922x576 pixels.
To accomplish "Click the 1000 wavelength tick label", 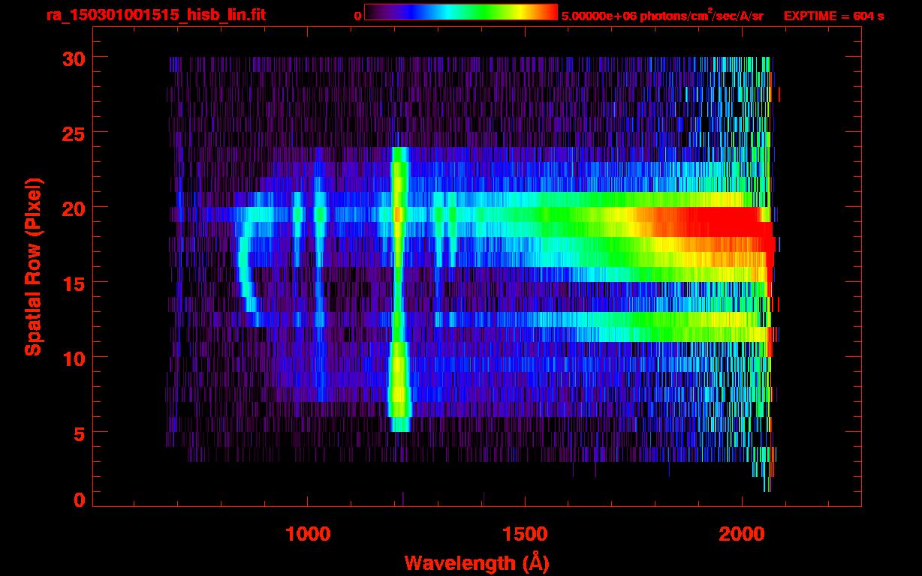I will point(308,534).
